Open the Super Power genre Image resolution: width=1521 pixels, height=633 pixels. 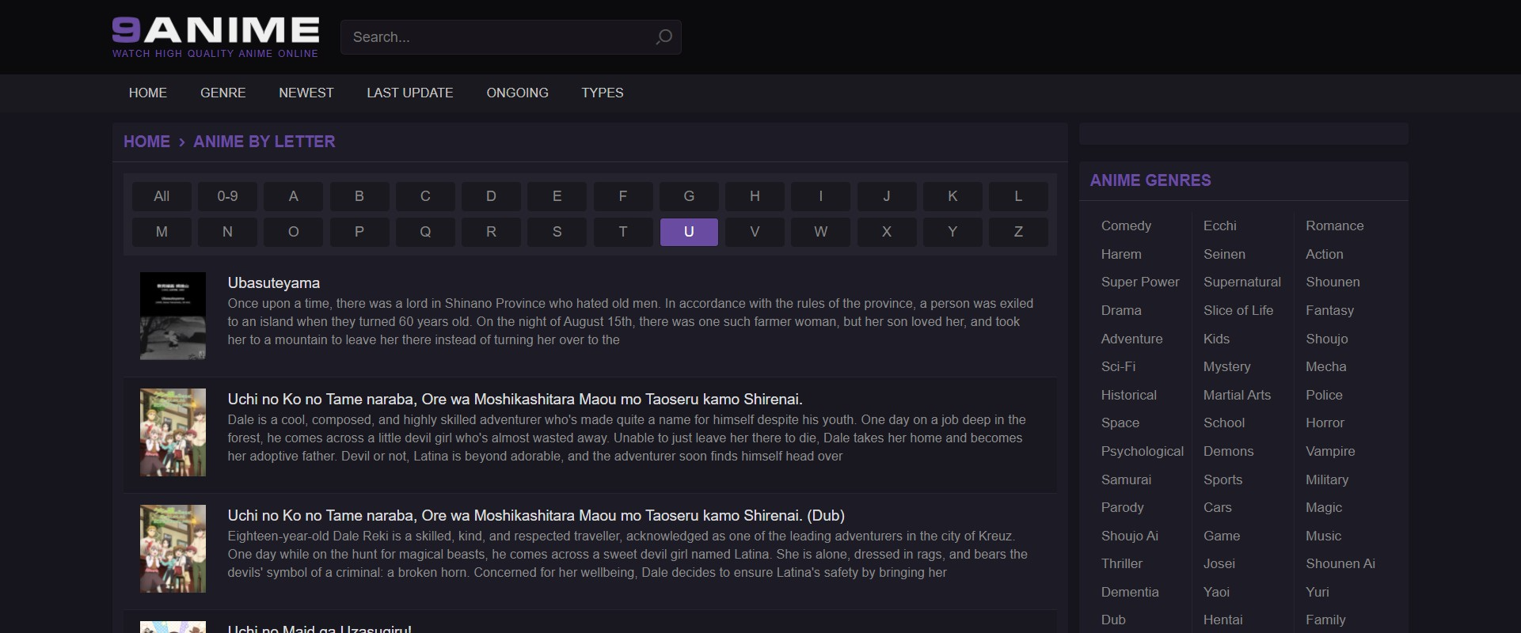point(1140,282)
